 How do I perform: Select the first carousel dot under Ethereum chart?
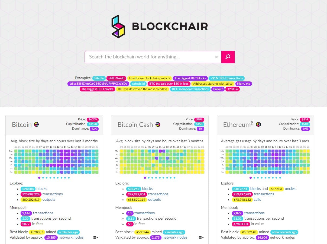pyautogui.click(x=250, y=178)
